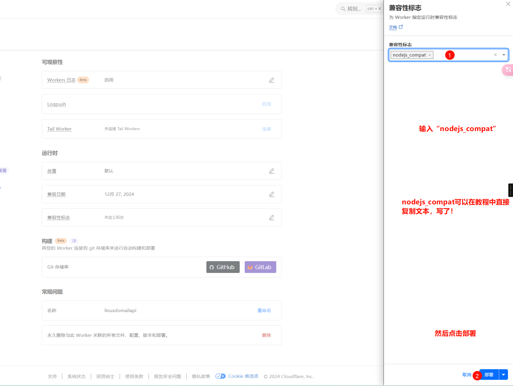Edit the Workers 日志 setting pencil icon
Screen dimensions: 513x386
click(272, 80)
